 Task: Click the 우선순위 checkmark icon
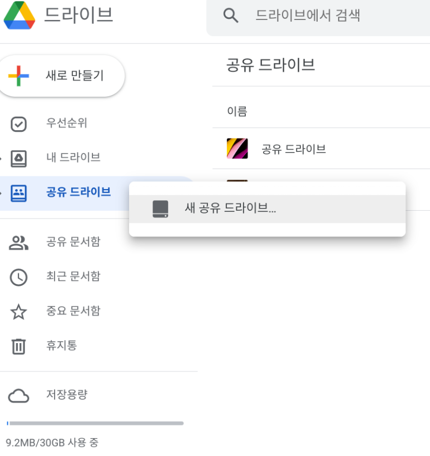coord(18,124)
